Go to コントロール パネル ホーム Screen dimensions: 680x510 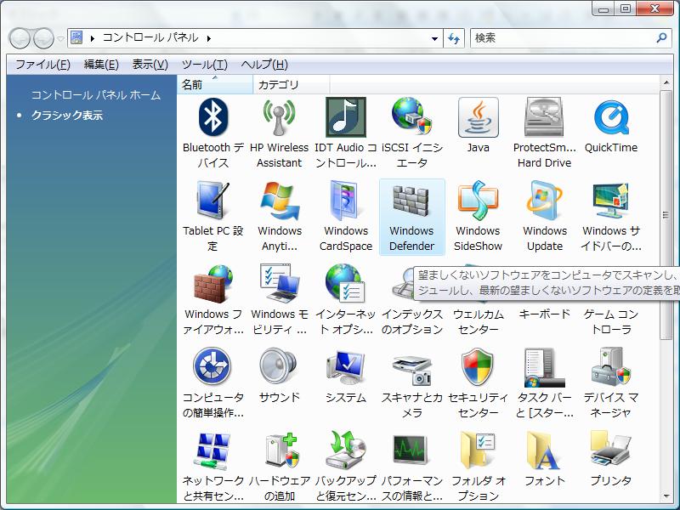click(96, 95)
